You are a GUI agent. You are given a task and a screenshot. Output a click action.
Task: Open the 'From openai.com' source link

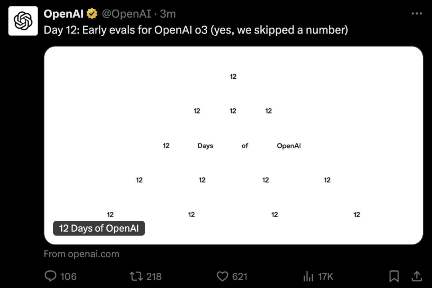(x=81, y=254)
